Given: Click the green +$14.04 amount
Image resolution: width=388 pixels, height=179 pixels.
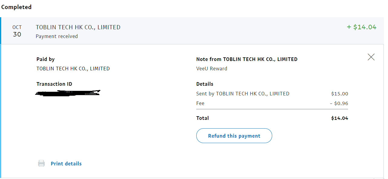Looking at the screenshot, I should [x=361, y=27].
